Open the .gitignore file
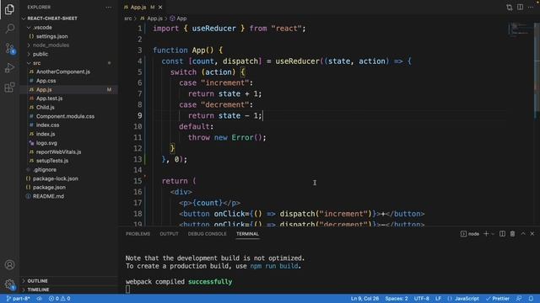The width and height of the screenshot is (540, 303). tap(45, 169)
